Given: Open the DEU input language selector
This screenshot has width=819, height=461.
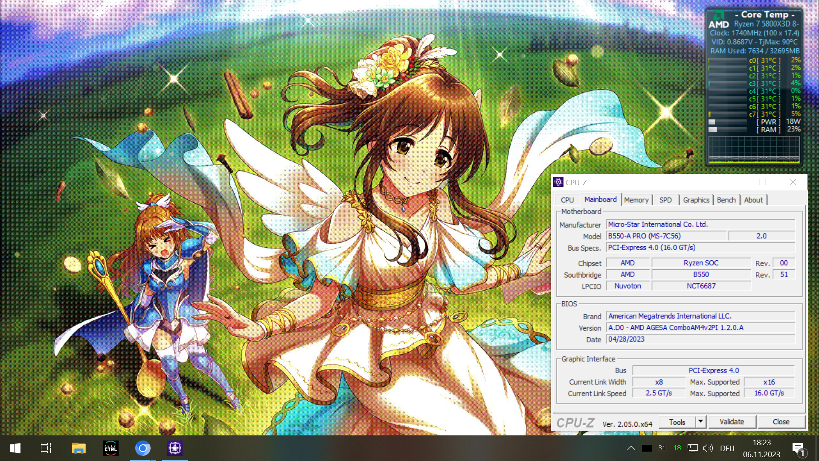Looking at the screenshot, I should click(727, 448).
